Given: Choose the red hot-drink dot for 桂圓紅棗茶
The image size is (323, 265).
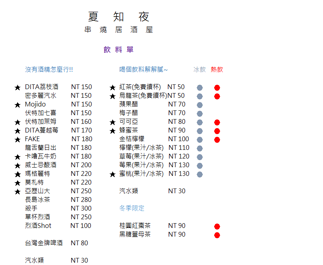Looking at the screenshot, I should pos(217,226).
